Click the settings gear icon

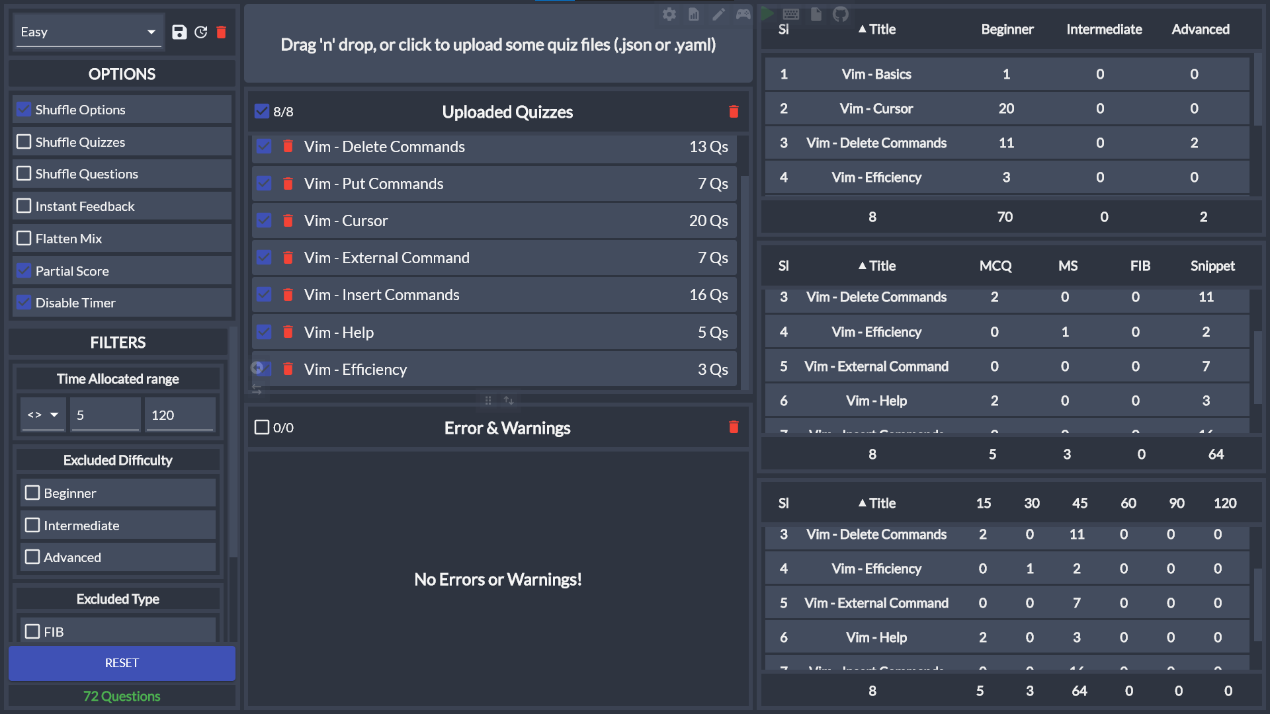coord(669,15)
